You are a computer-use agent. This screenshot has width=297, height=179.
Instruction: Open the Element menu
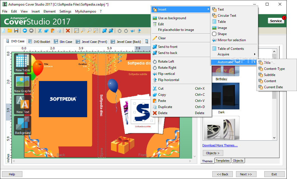pyautogui.click(x=50, y=11)
